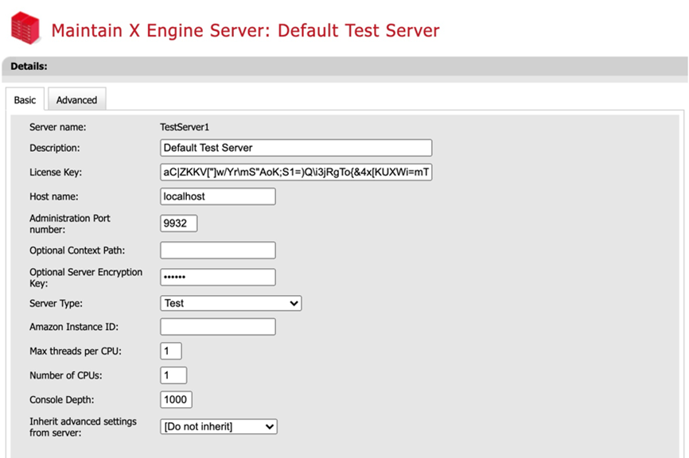
Task: Click the TestServer1 server name text
Action: click(185, 127)
